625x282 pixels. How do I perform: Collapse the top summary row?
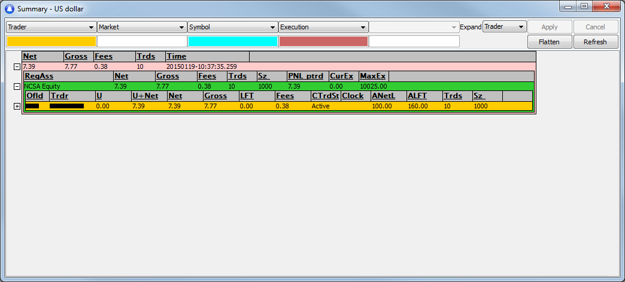[x=17, y=66]
